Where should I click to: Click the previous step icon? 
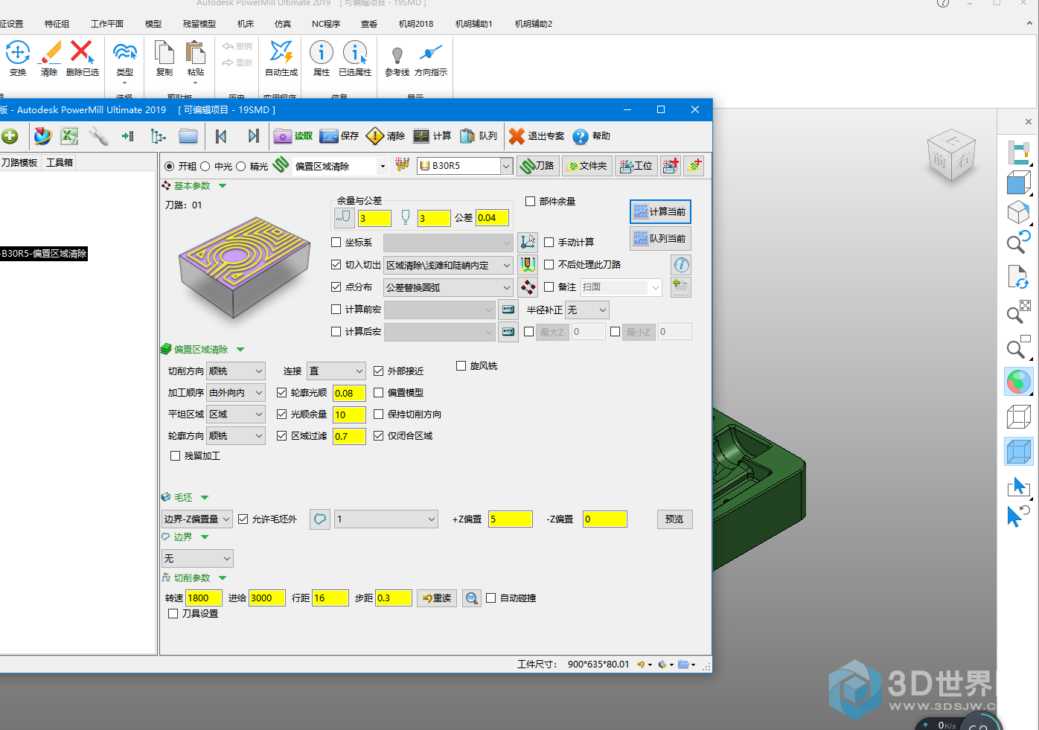(221, 136)
